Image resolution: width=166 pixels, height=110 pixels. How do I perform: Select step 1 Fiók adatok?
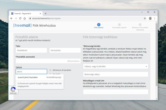[x=99, y=26]
